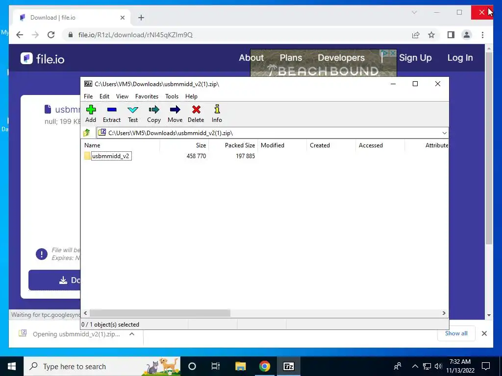Extract files using the Extract icon
Screen dimensions: 502x376
coord(111,114)
